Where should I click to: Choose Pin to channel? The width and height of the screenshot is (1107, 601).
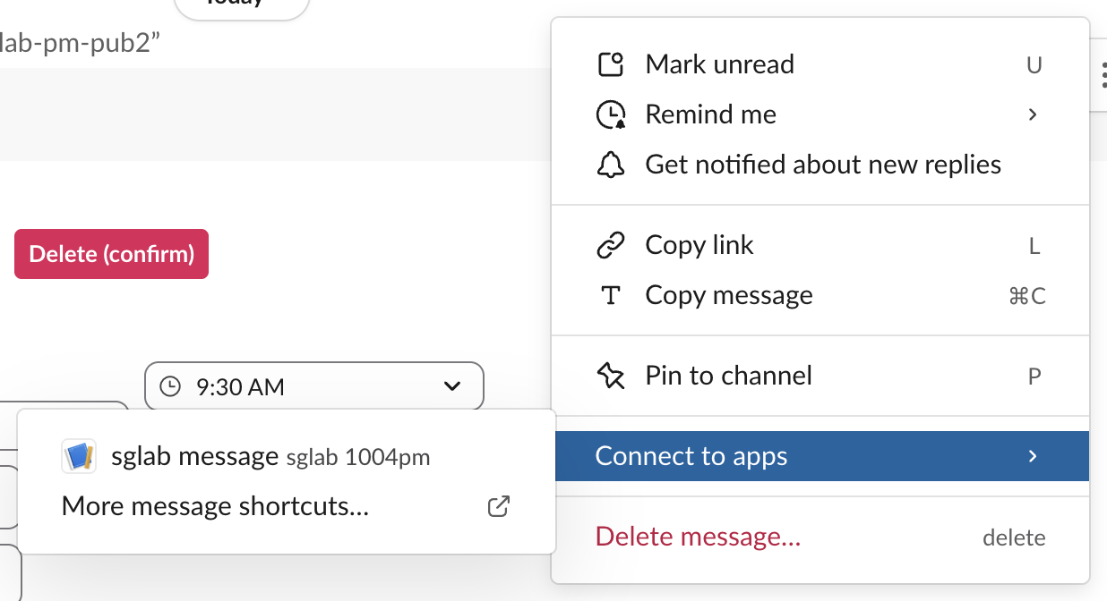click(820, 376)
